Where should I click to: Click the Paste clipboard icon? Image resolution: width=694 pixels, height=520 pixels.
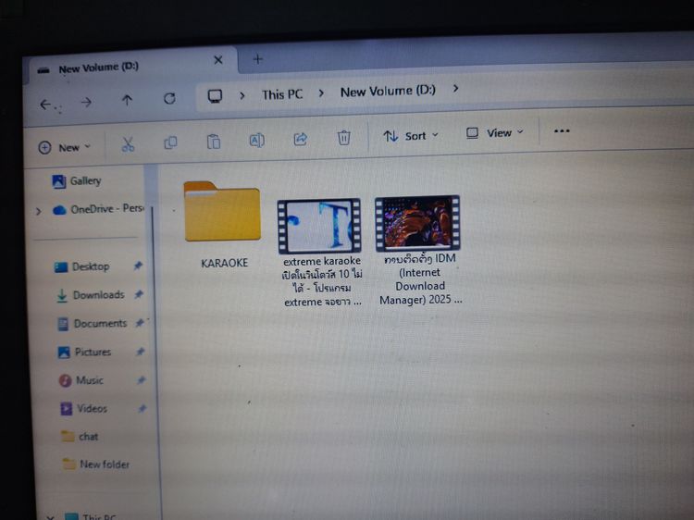coord(214,142)
